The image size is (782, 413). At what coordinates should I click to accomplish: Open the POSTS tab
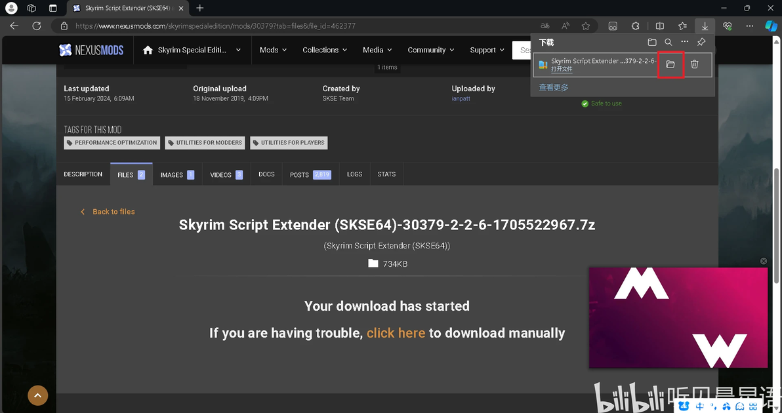pyautogui.click(x=311, y=174)
